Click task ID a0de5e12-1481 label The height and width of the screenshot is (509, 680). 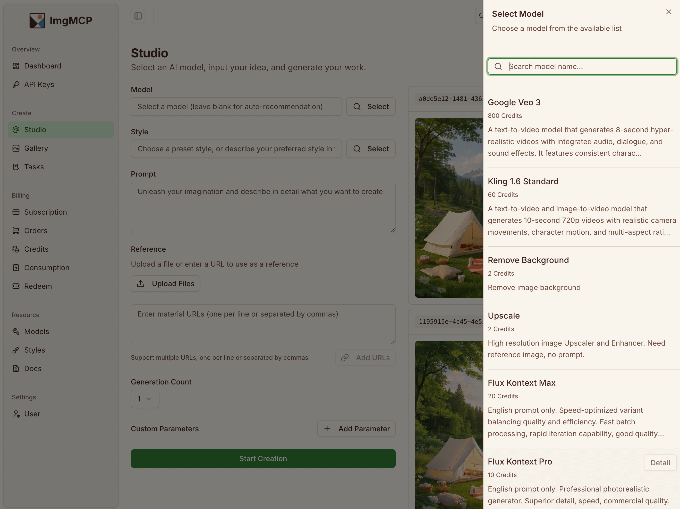(x=450, y=99)
